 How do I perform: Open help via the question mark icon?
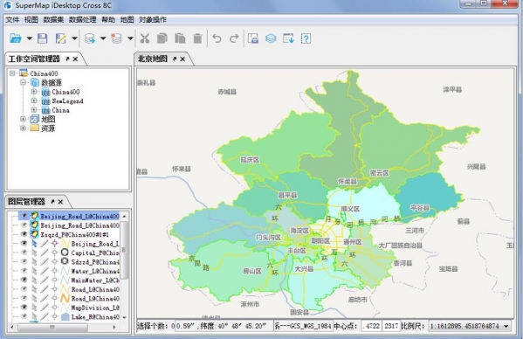point(306,38)
